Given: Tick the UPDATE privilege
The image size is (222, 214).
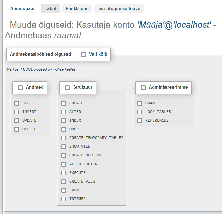Looking at the screenshot, I should click(17, 121).
